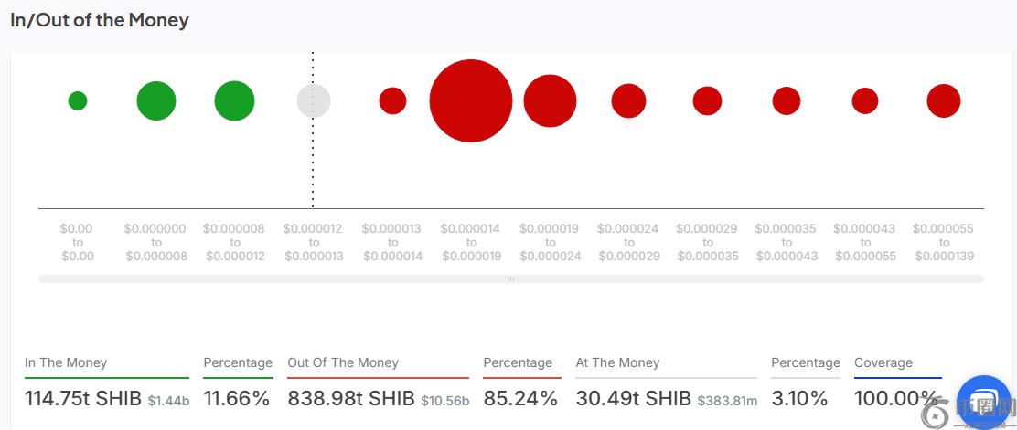Screen dimensions: 1017x430
Task: Click the small green bubble at $0.00
Action: 78,100
